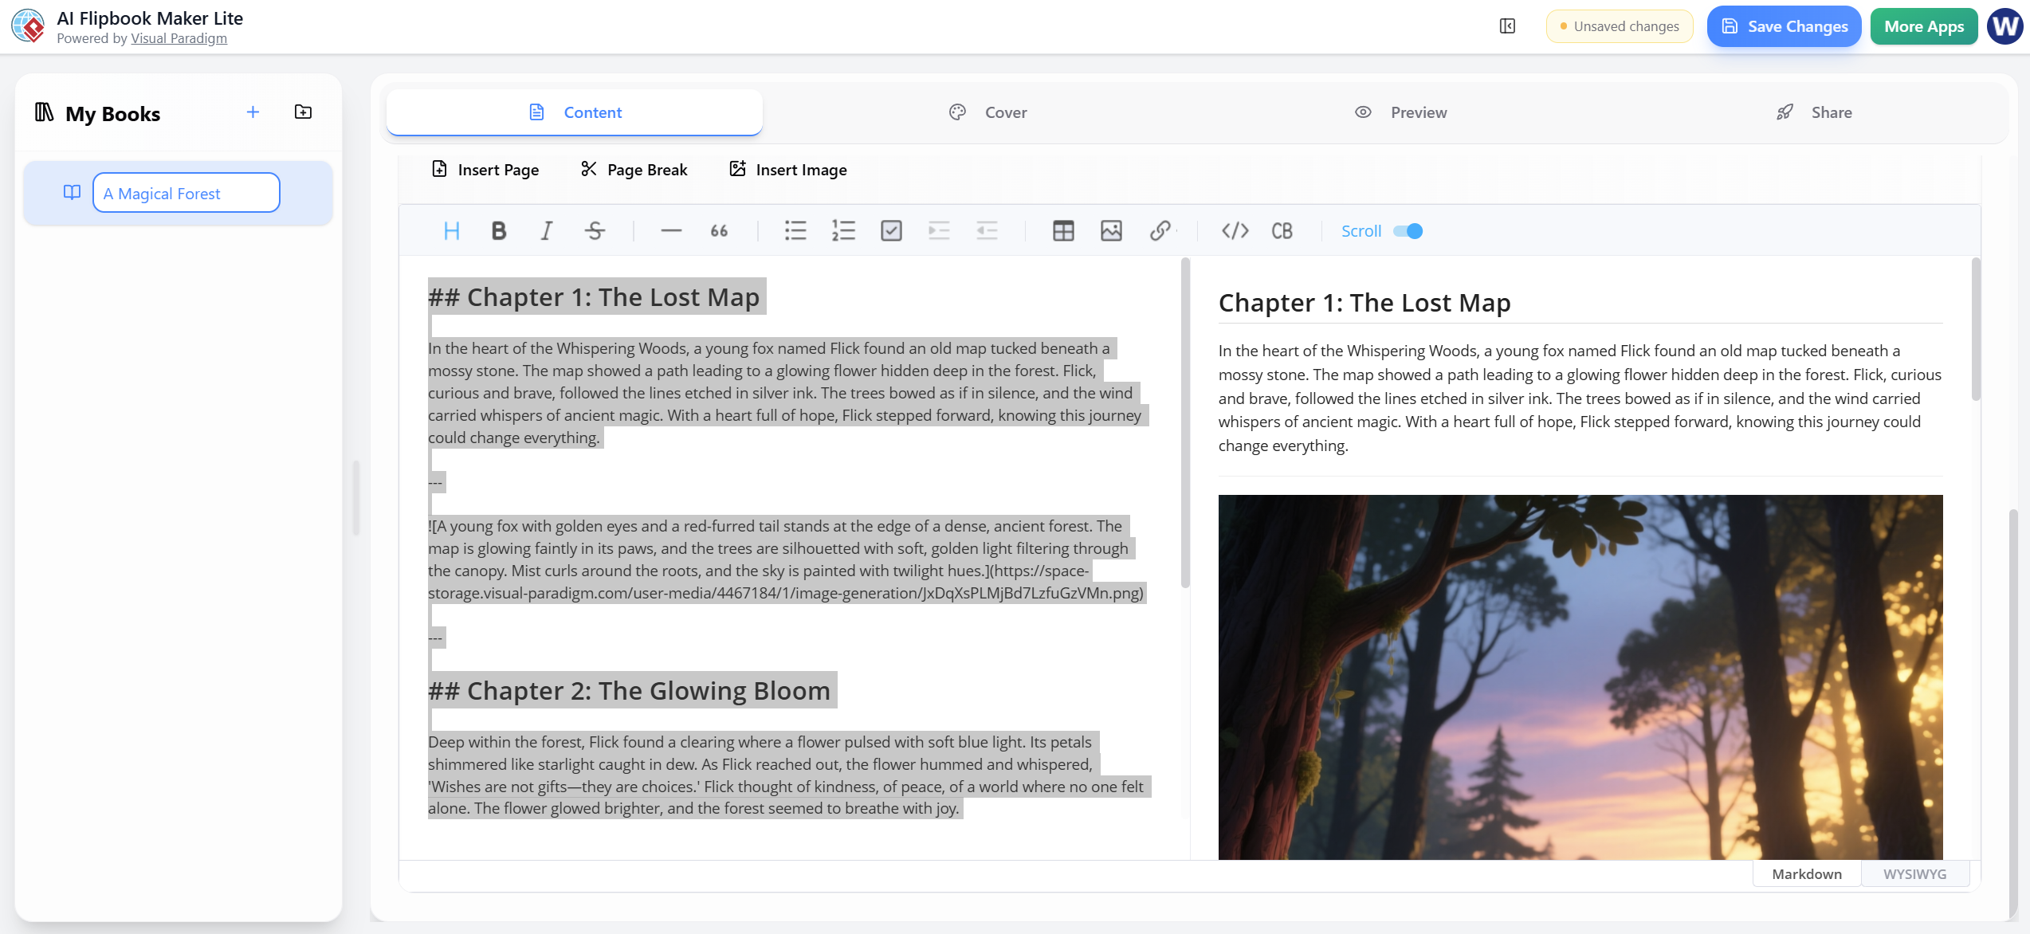Open the Preview tab
The height and width of the screenshot is (934, 2030).
click(x=1400, y=112)
